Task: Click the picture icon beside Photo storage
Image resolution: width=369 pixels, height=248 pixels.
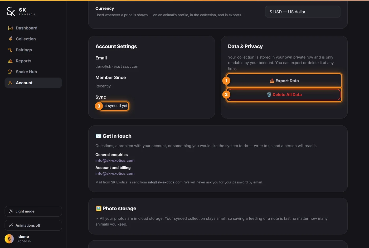Action: pos(98,208)
